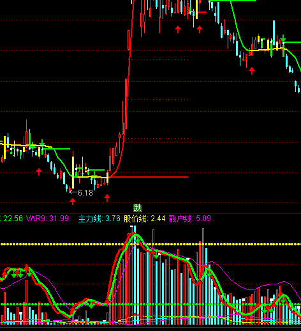The height and width of the screenshot is (331, 301).
Task: Select the tall yellow candlestick beside the 6.18 low
Action: tap(73, 173)
